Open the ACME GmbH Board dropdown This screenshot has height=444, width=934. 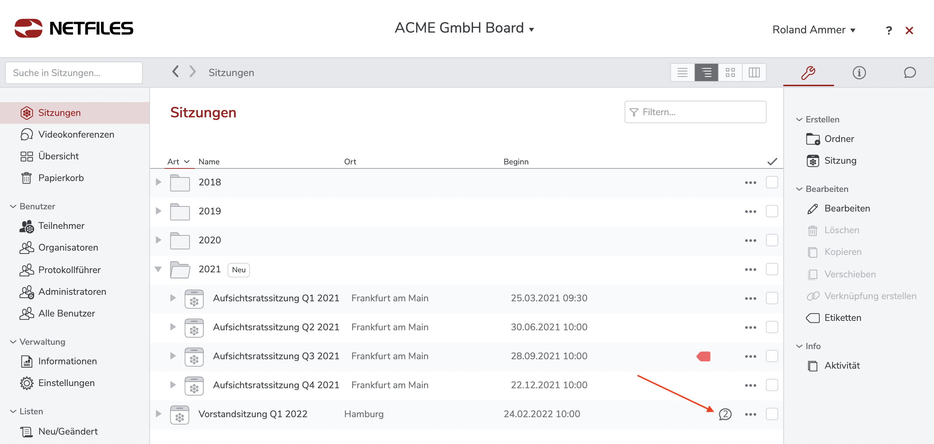pos(464,28)
